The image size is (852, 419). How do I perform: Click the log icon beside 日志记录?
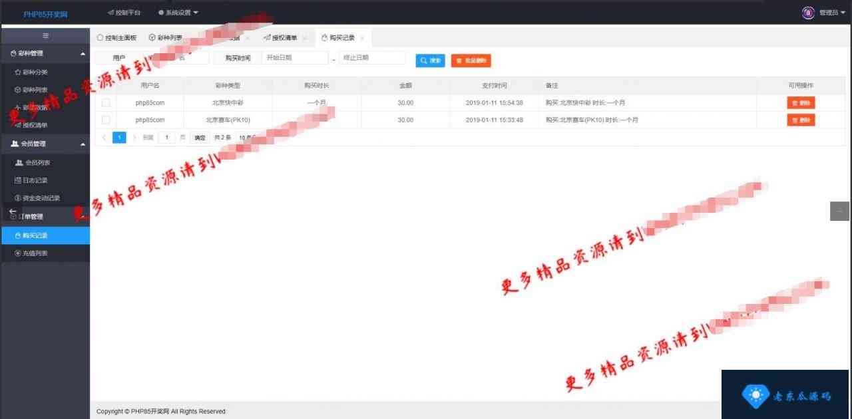point(18,180)
